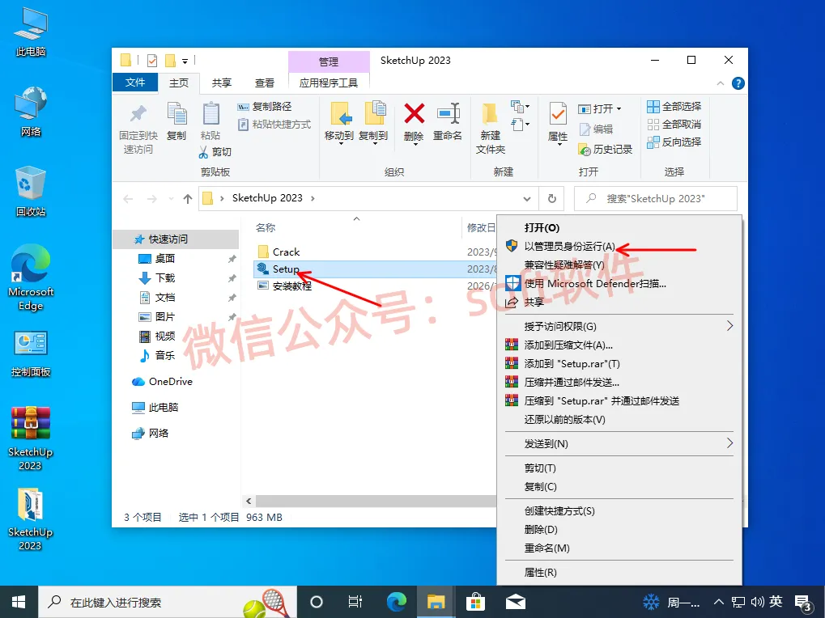Collapse the ribbon with chevron

tap(721, 83)
